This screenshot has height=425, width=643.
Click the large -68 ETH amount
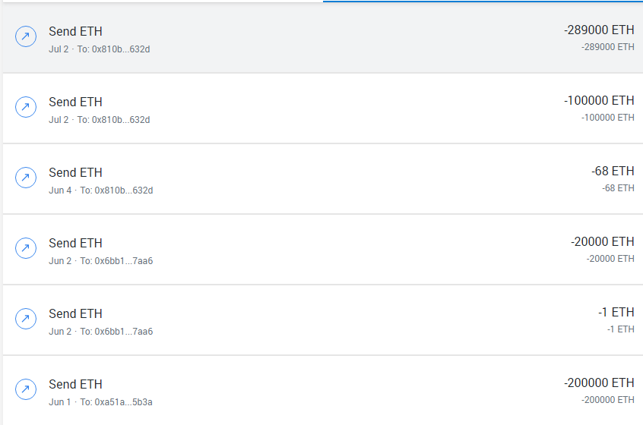coord(613,172)
